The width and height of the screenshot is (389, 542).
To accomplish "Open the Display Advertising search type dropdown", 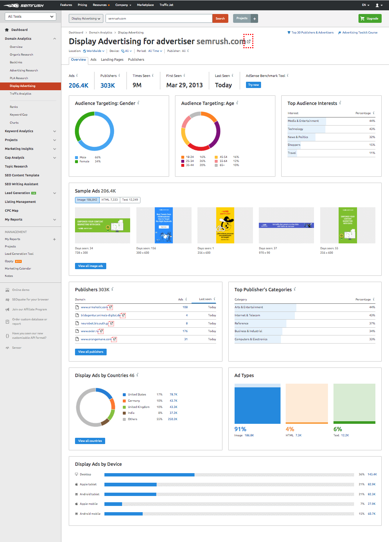I will tap(86, 18).
